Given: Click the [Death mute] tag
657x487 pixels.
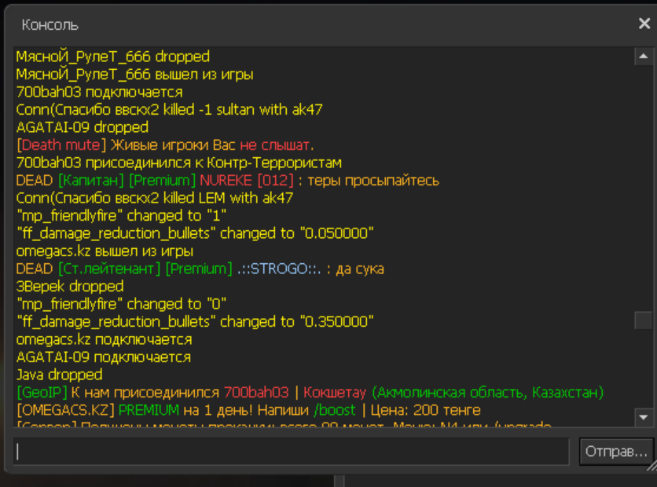Looking at the screenshot, I should coord(61,145).
